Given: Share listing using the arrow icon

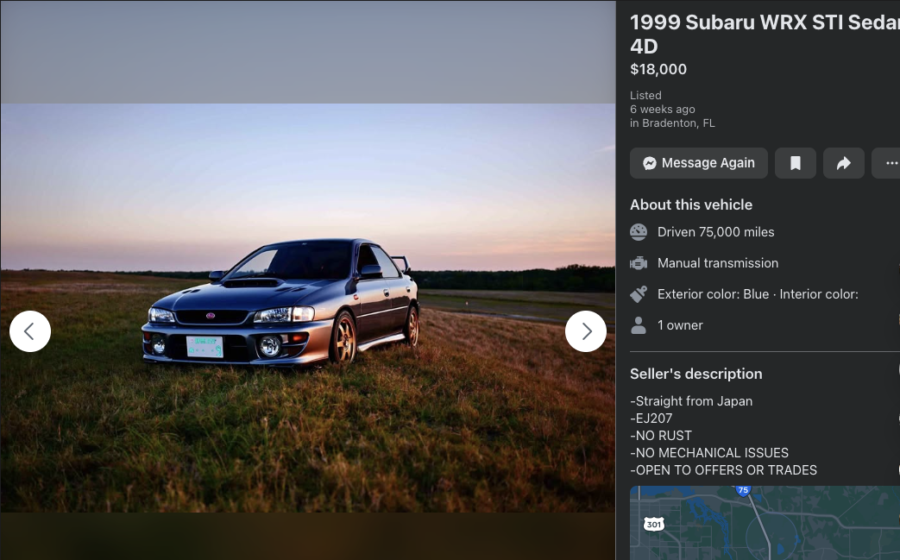Looking at the screenshot, I should click(x=843, y=163).
